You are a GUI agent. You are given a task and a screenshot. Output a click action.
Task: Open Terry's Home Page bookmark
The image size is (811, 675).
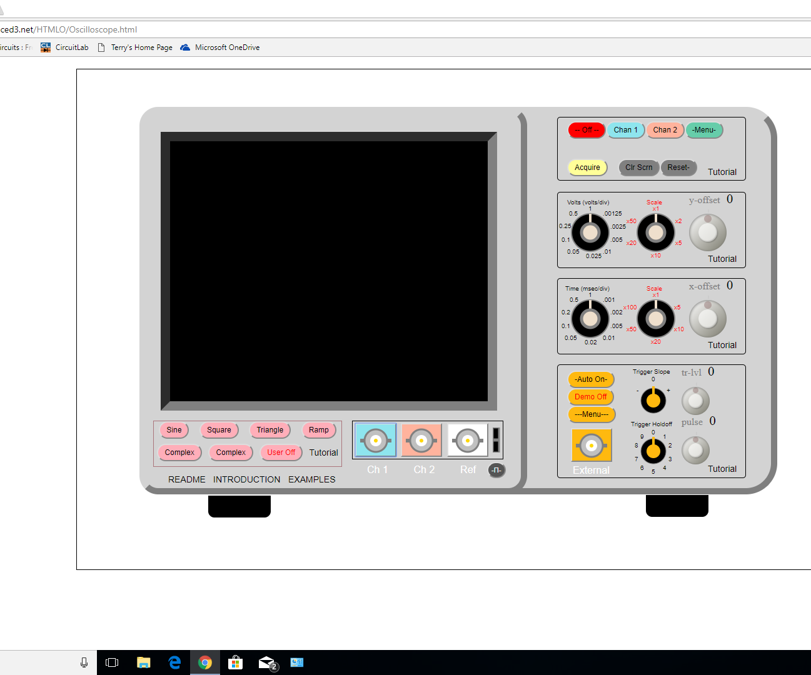(x=141, y=47)
